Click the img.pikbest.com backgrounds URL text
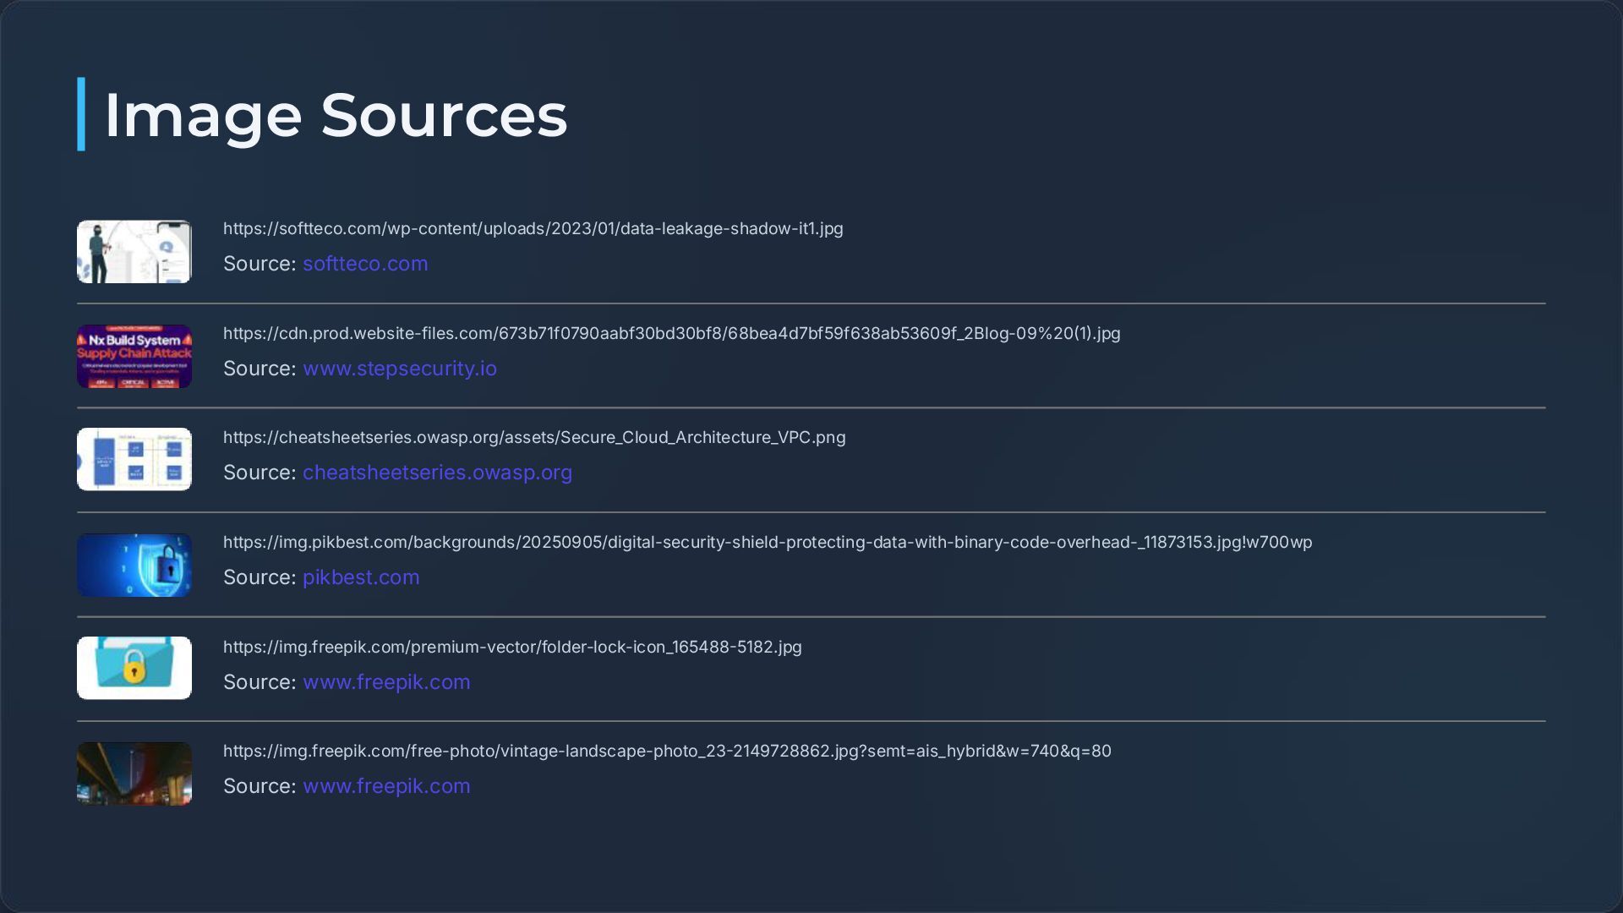 point(767,543)
